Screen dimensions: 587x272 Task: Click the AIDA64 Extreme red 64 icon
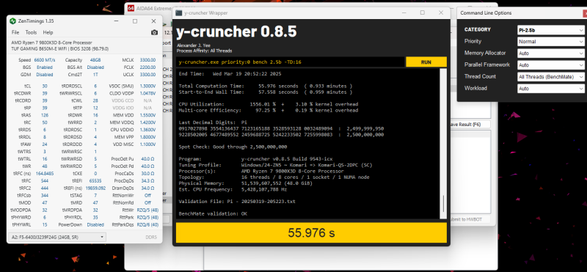131,8
